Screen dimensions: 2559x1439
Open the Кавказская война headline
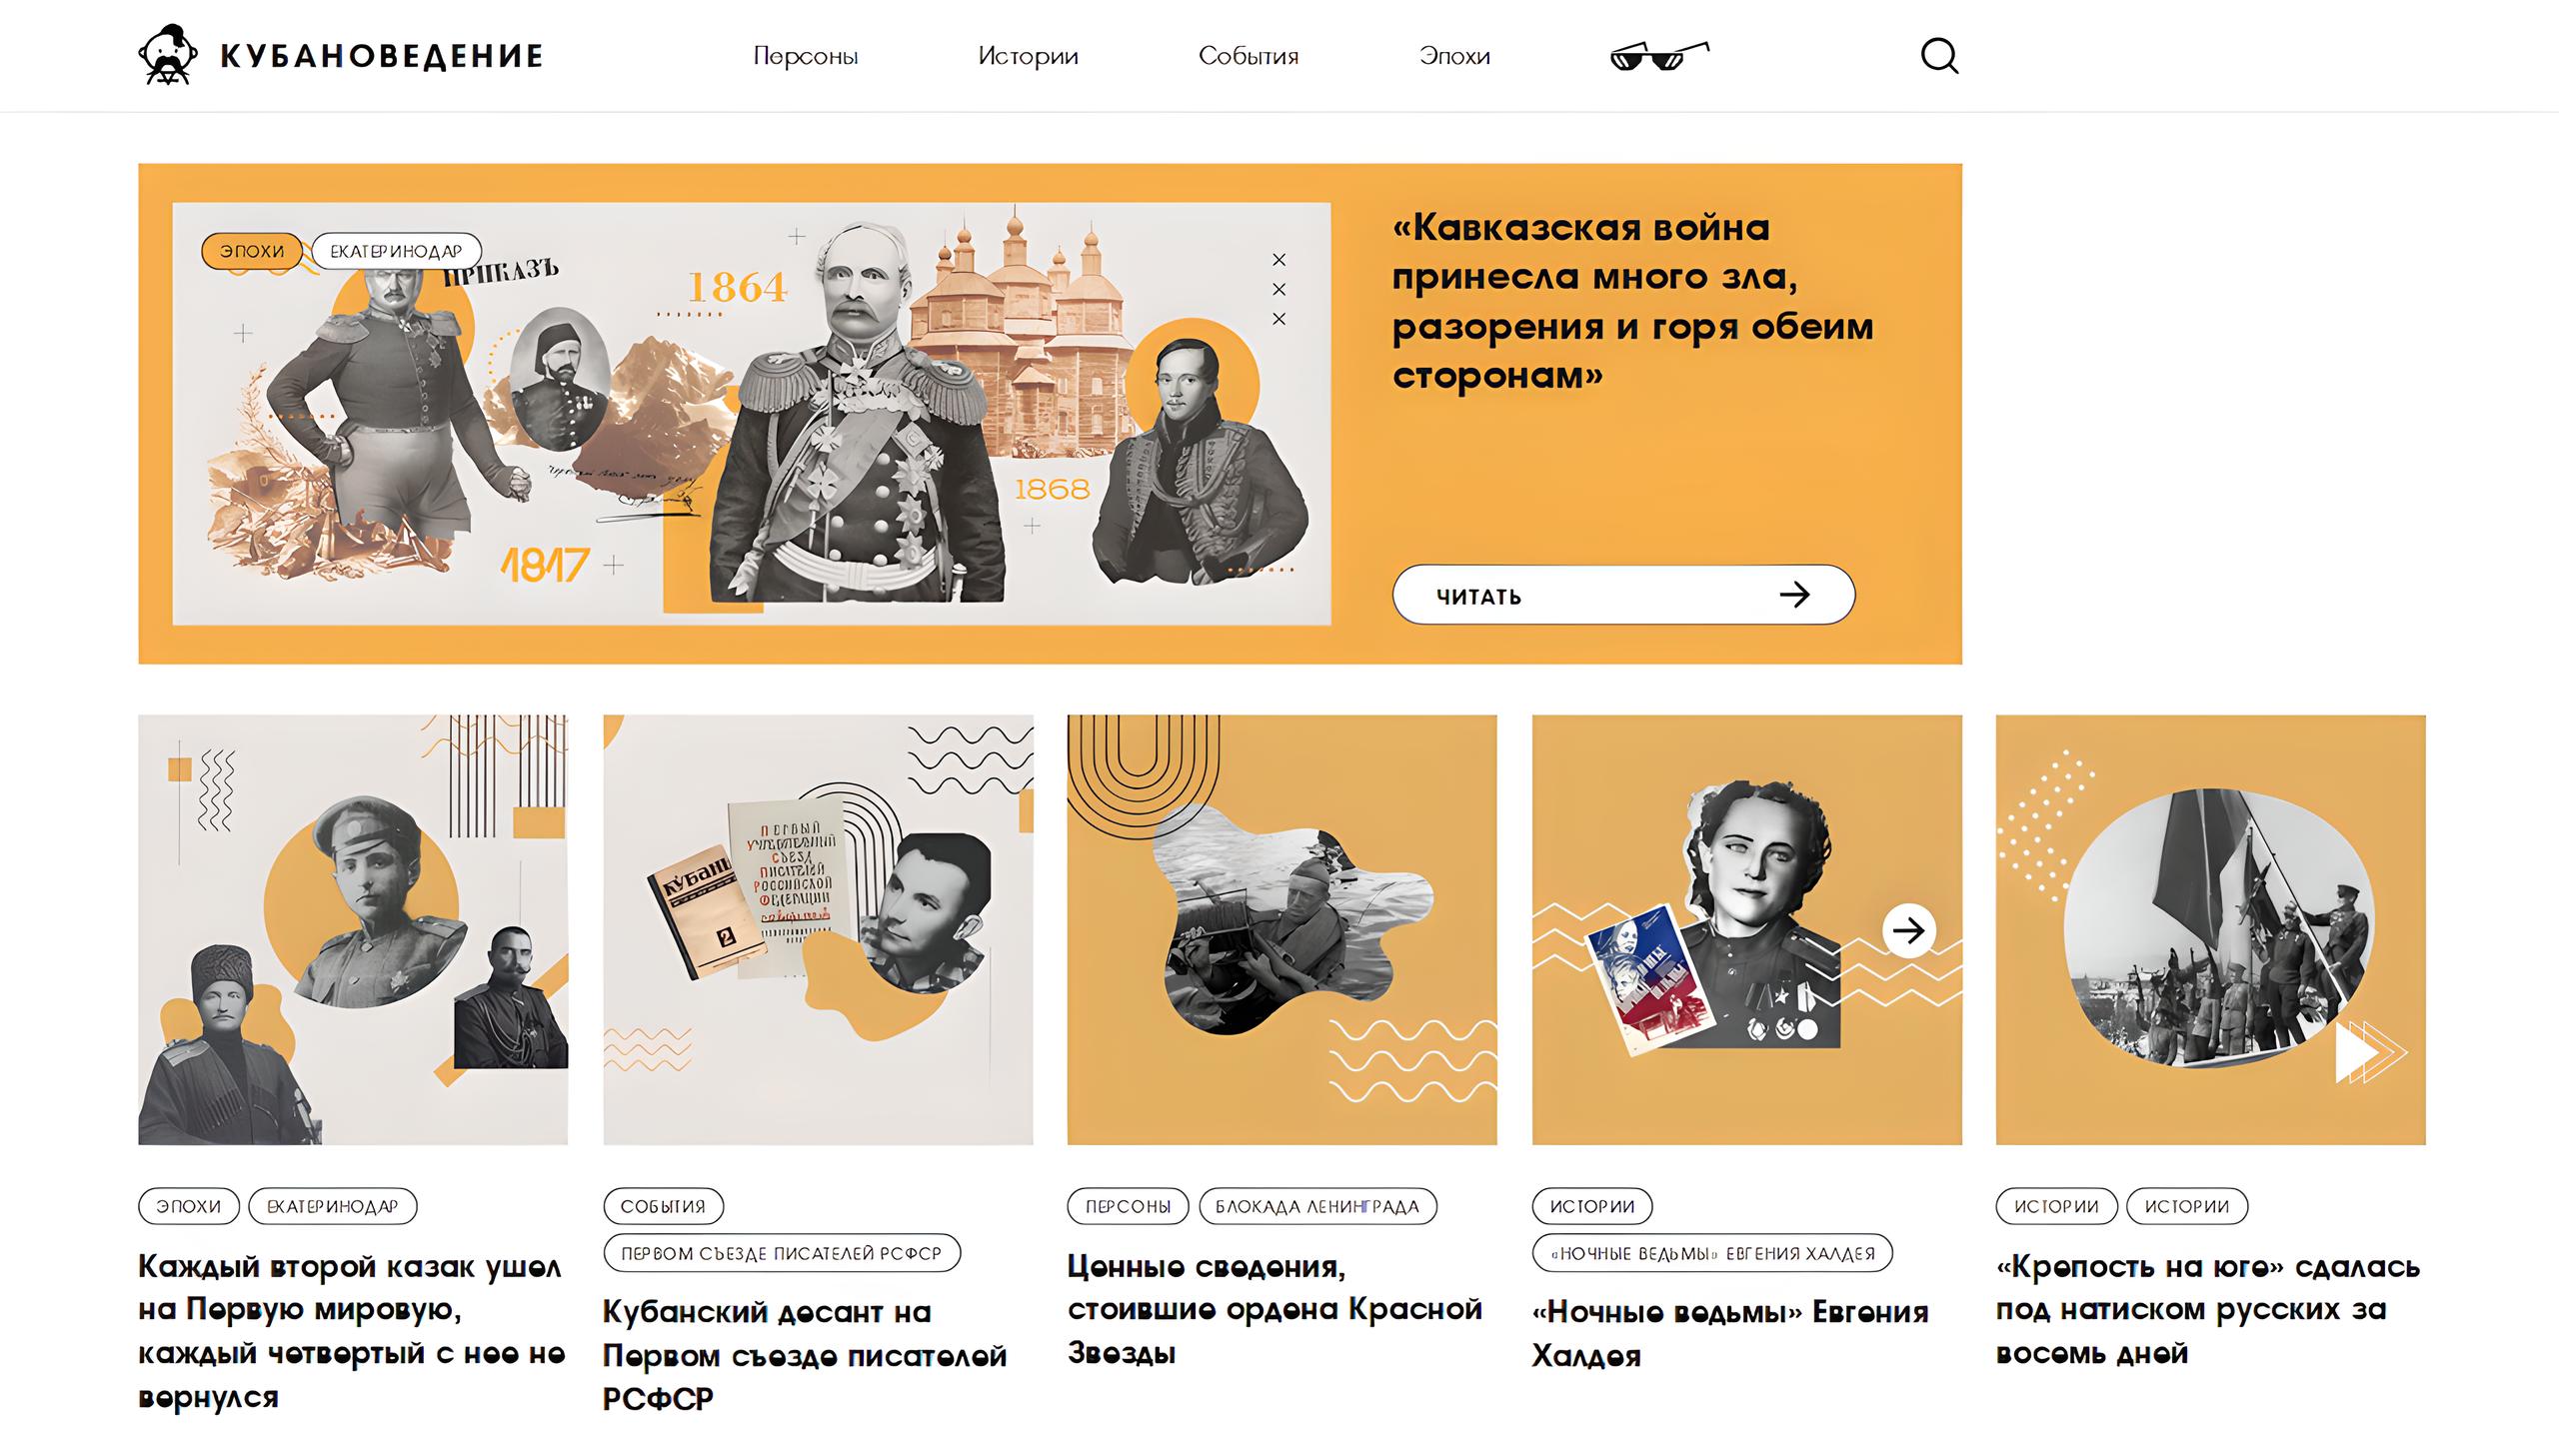(x=1632, y=302)
